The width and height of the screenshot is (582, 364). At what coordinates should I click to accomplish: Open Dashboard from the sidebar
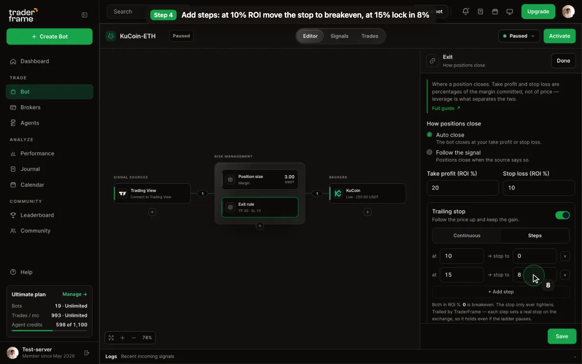click(49, 61)
